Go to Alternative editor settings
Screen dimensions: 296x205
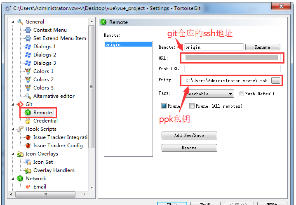tap(54, 96)
